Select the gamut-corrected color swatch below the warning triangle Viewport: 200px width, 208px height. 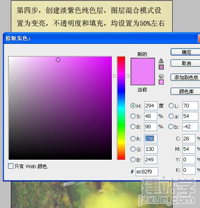(161, 67)
